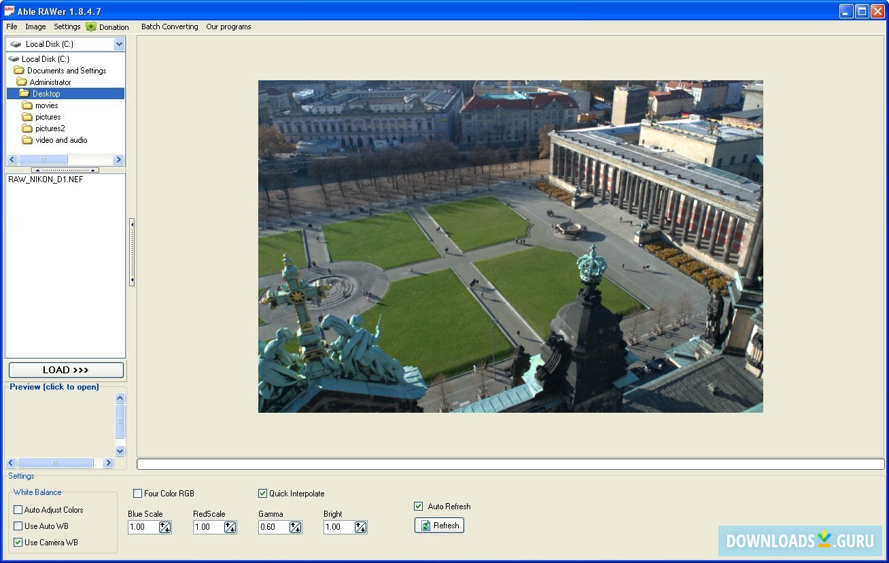889x563 pixels.
Task: Click the Administrator folder icon
Action: (22, 82)
